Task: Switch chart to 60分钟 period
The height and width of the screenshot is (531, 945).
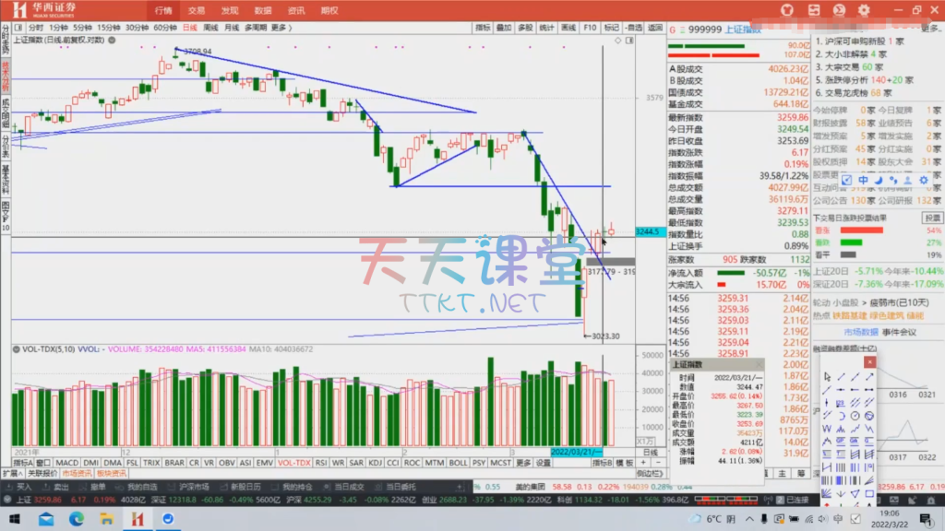Action: pos(165,28)
